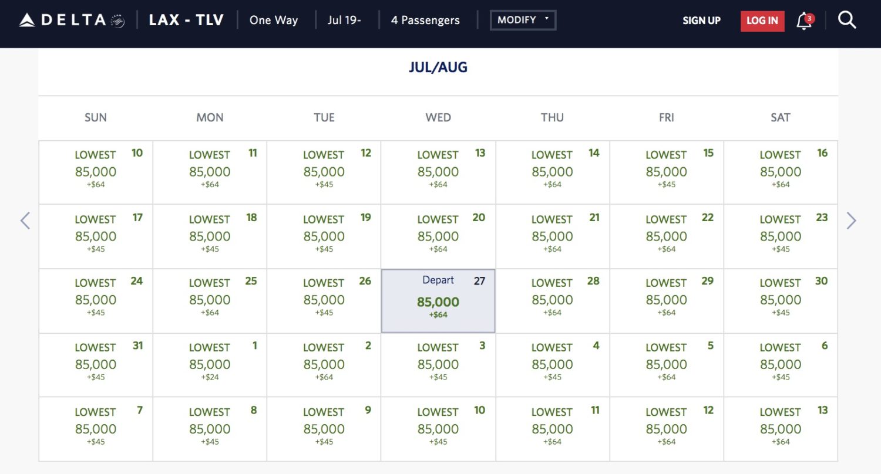Pick the July 16 Saturday fare
Viewport: 881px width, 474px height.
[x=781, y=172]
